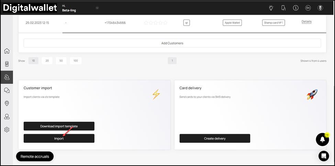Click the user avatar in header

(x=320, y=8)
